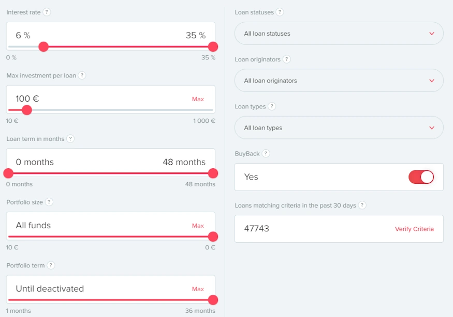Click Max in the Portfolio term field
Image resolution: width=453 pixels, height=317 pixels.
coord(198,289)
